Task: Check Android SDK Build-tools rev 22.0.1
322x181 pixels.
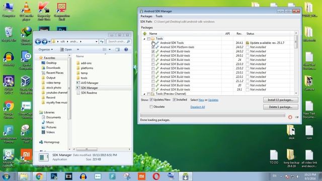Action: pyautogui.click(x=153, y=77)
